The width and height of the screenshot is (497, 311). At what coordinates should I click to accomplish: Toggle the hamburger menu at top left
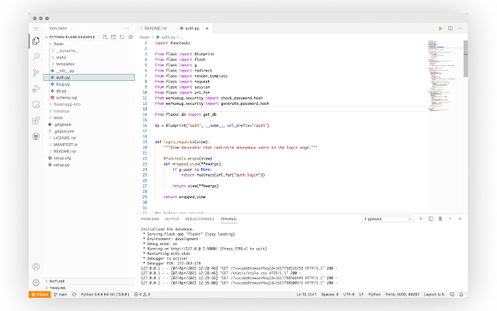click(x=36, y=28)
